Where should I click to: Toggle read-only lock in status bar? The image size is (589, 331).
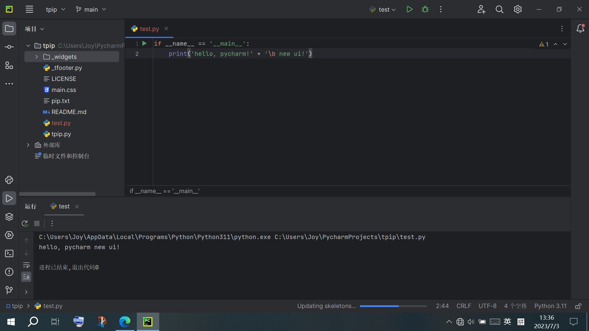(578, 306)
